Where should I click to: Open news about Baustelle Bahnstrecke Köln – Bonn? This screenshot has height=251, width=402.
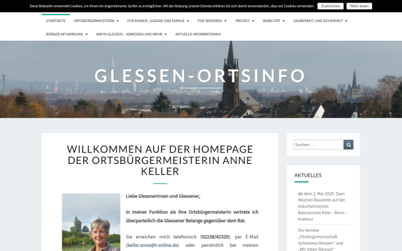[322, 206]
